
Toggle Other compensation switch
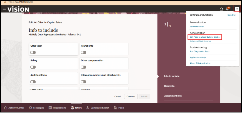(83, 67)
